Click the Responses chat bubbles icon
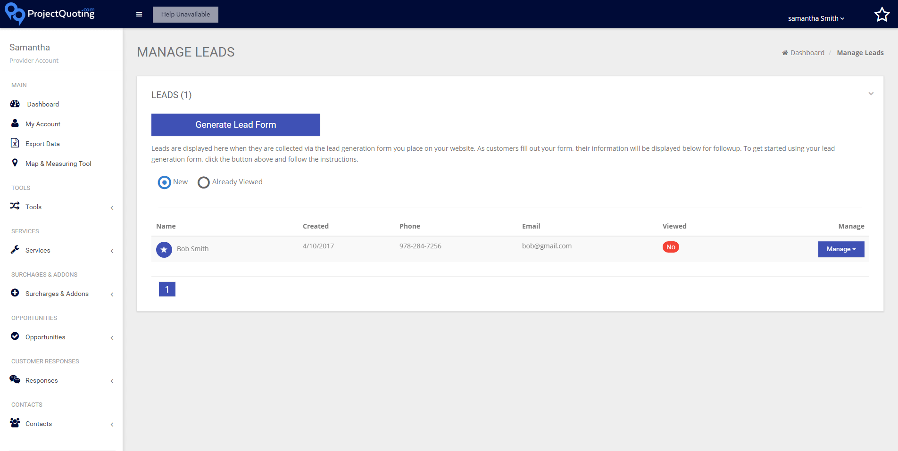Viewport: 898px width, 451px height. pyautogui.click(x=15, y=379)
